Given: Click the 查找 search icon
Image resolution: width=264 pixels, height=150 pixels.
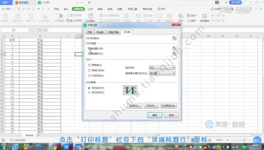Looking at the screenshot, I should (x=159, y=9).
